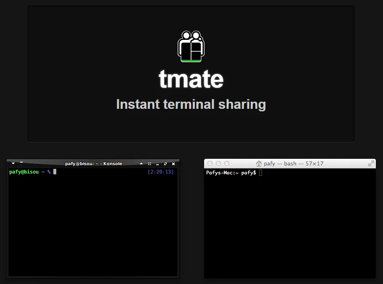Maximize the Konsole window using diagonal arrow
The height and width of the screenshot is (284, 383).
click(x=165, y=164)
